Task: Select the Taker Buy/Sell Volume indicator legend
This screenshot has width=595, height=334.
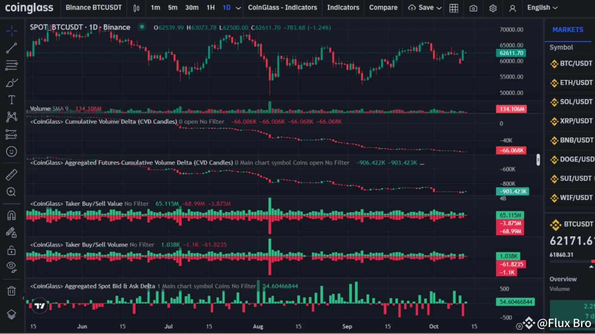Action: tap(79, 244)
